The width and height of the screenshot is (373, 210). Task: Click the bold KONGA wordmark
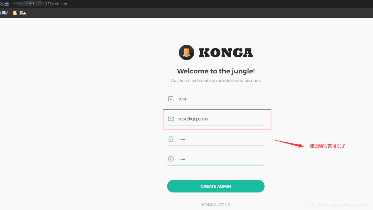coord(226,53)
